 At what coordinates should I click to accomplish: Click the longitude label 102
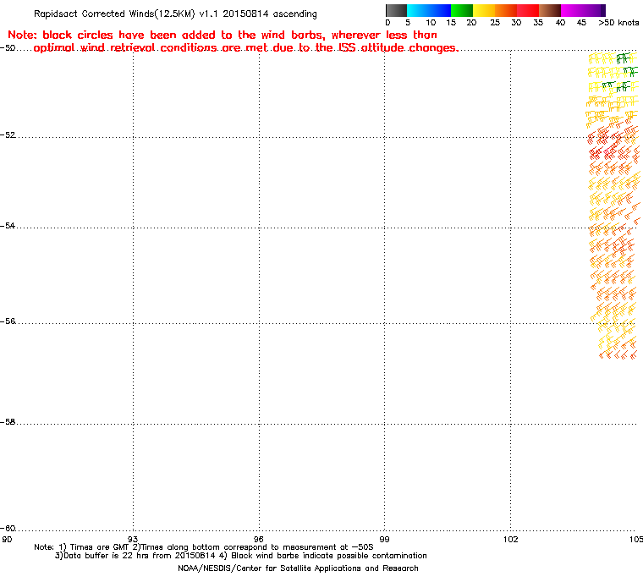pos(510,539)
